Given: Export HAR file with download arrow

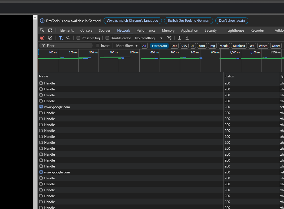Looking at the screenshot, I should point(187,38).
